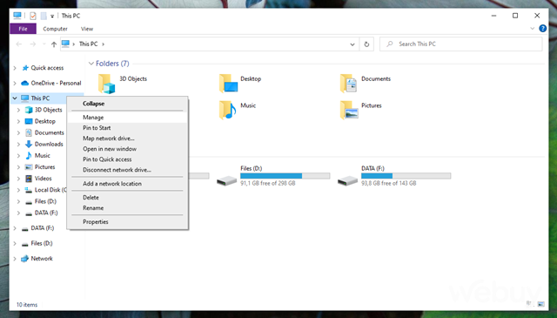The width and height of the screenshot is (557, 318).
Task: Click the Files (D:) storage usage bar
Action: tap(285, 176)
